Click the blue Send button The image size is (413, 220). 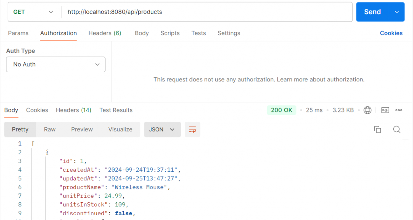tap(372, 12)
